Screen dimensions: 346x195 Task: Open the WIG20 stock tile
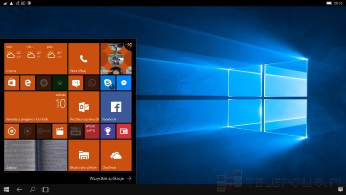[x=92, y=131]
